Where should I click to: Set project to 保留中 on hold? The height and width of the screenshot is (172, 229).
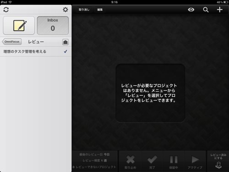point(174,162)
